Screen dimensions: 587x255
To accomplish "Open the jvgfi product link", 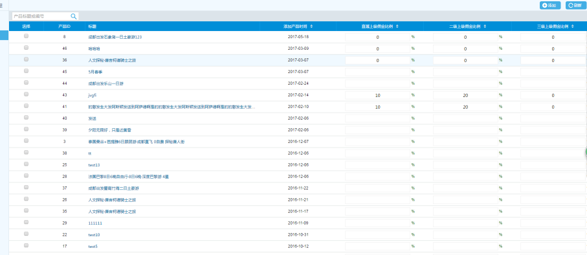I will (x=92, y=95).
